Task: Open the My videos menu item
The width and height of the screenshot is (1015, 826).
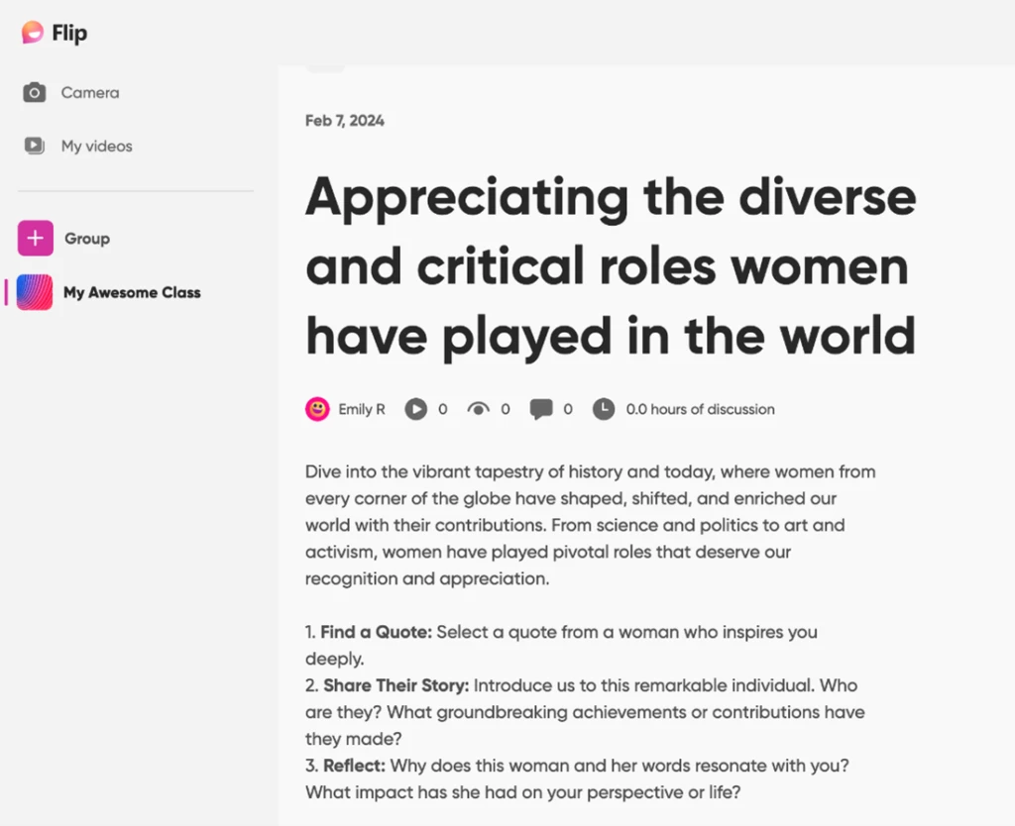Action: (x=97, y=147)
